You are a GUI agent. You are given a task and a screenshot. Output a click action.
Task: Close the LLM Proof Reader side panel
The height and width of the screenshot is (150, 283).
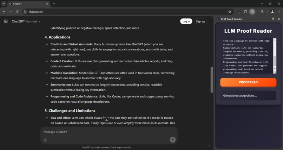click(279, 19)
